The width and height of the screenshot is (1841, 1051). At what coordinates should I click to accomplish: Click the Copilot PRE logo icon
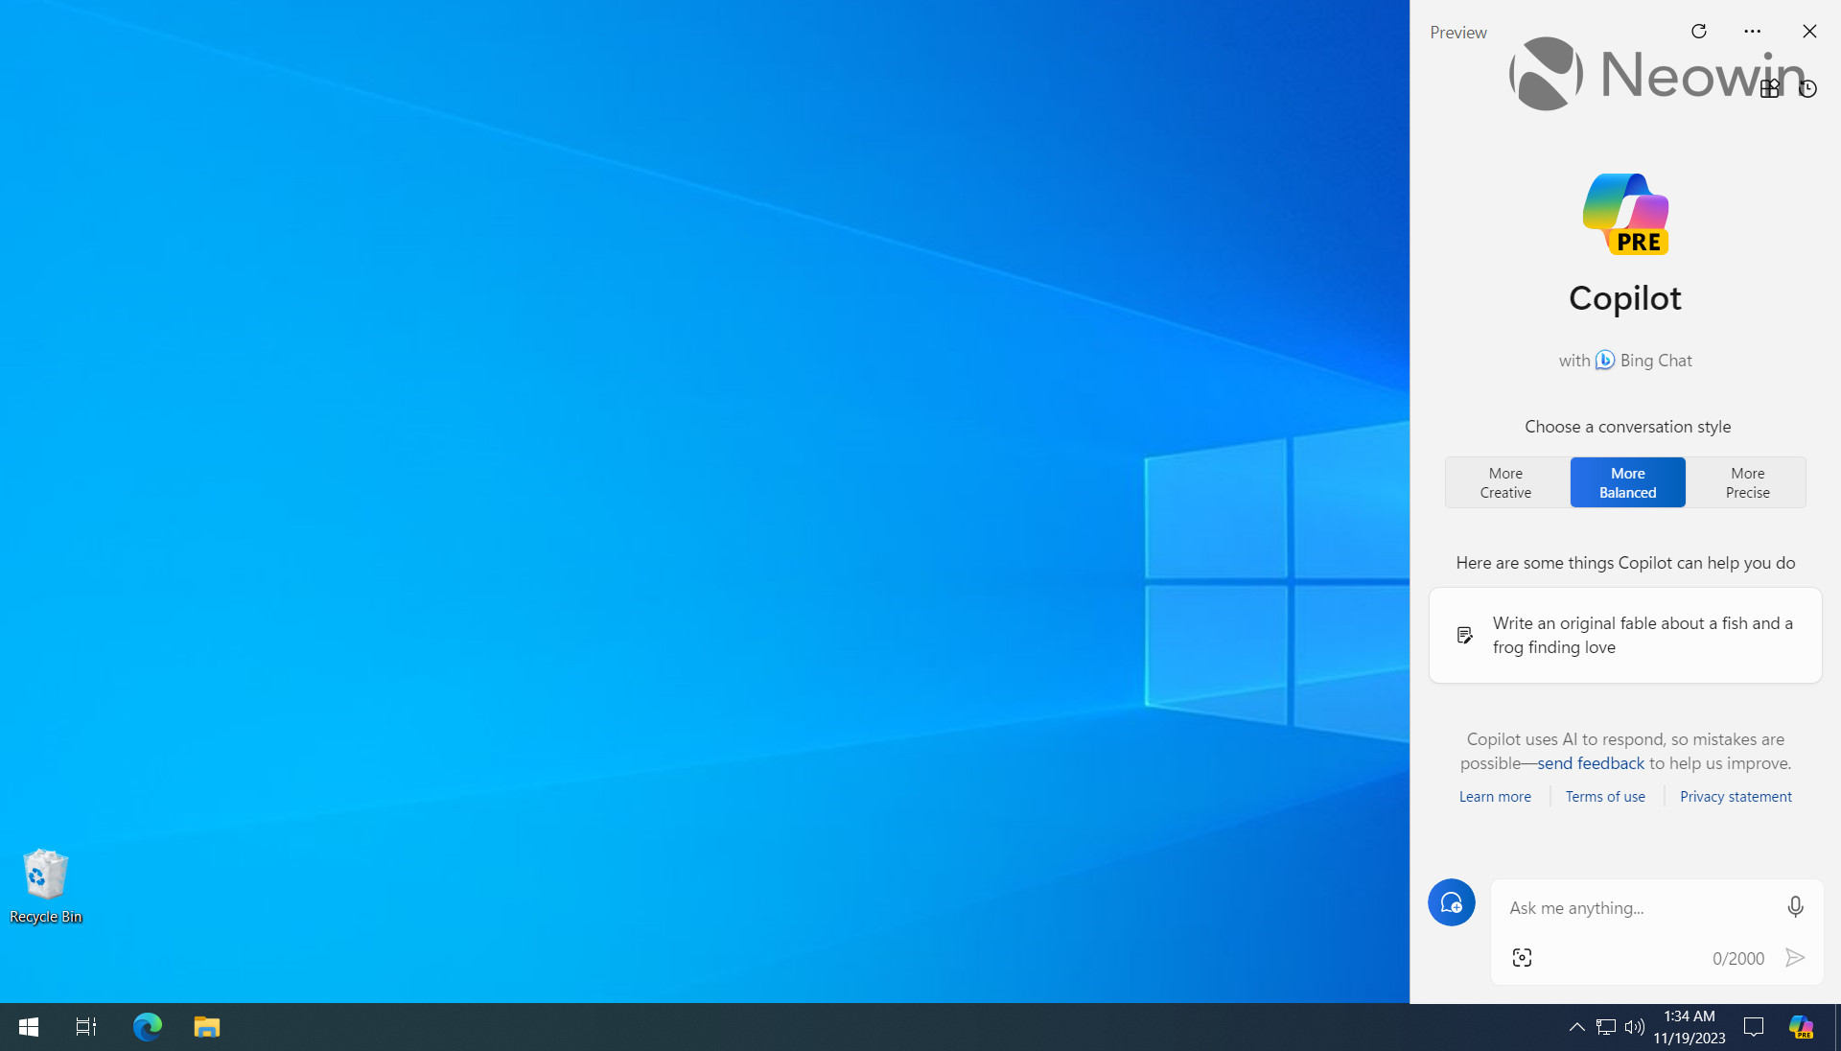click(x=1625, y=211)
